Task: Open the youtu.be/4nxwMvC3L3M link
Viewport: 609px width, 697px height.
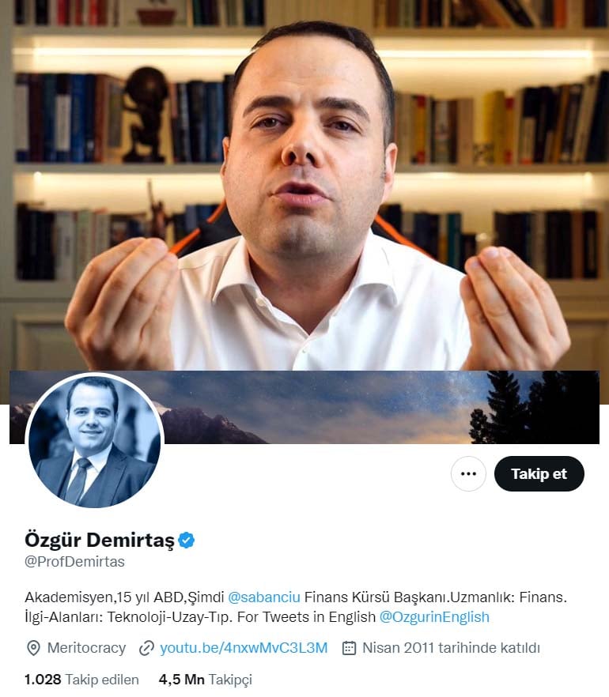Action: [x=244, y=648]
